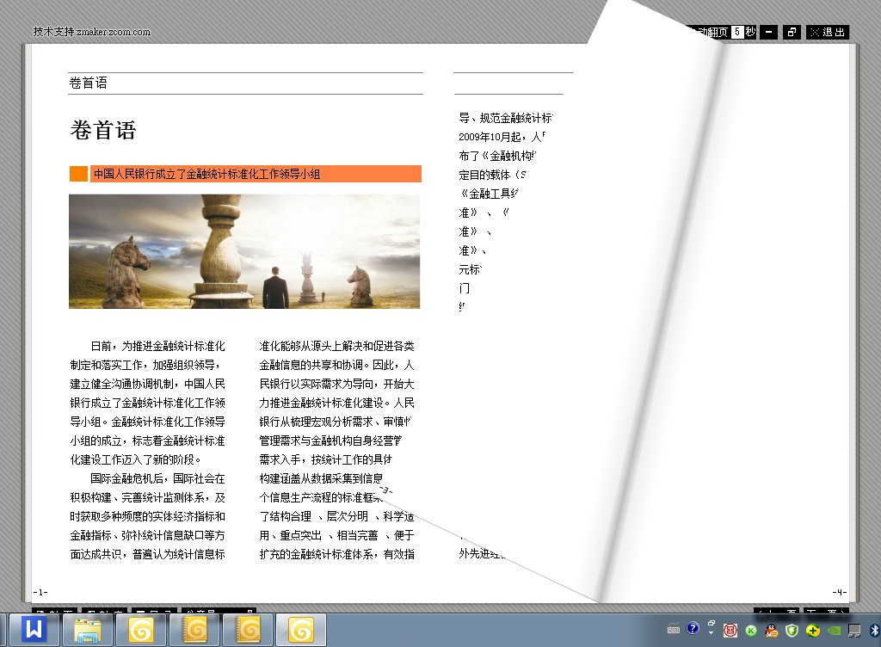The width and height of the screenshot is (881, 647).
Task: Click the line 准化能够从源头上解决和促进各类
Action: 336,346
